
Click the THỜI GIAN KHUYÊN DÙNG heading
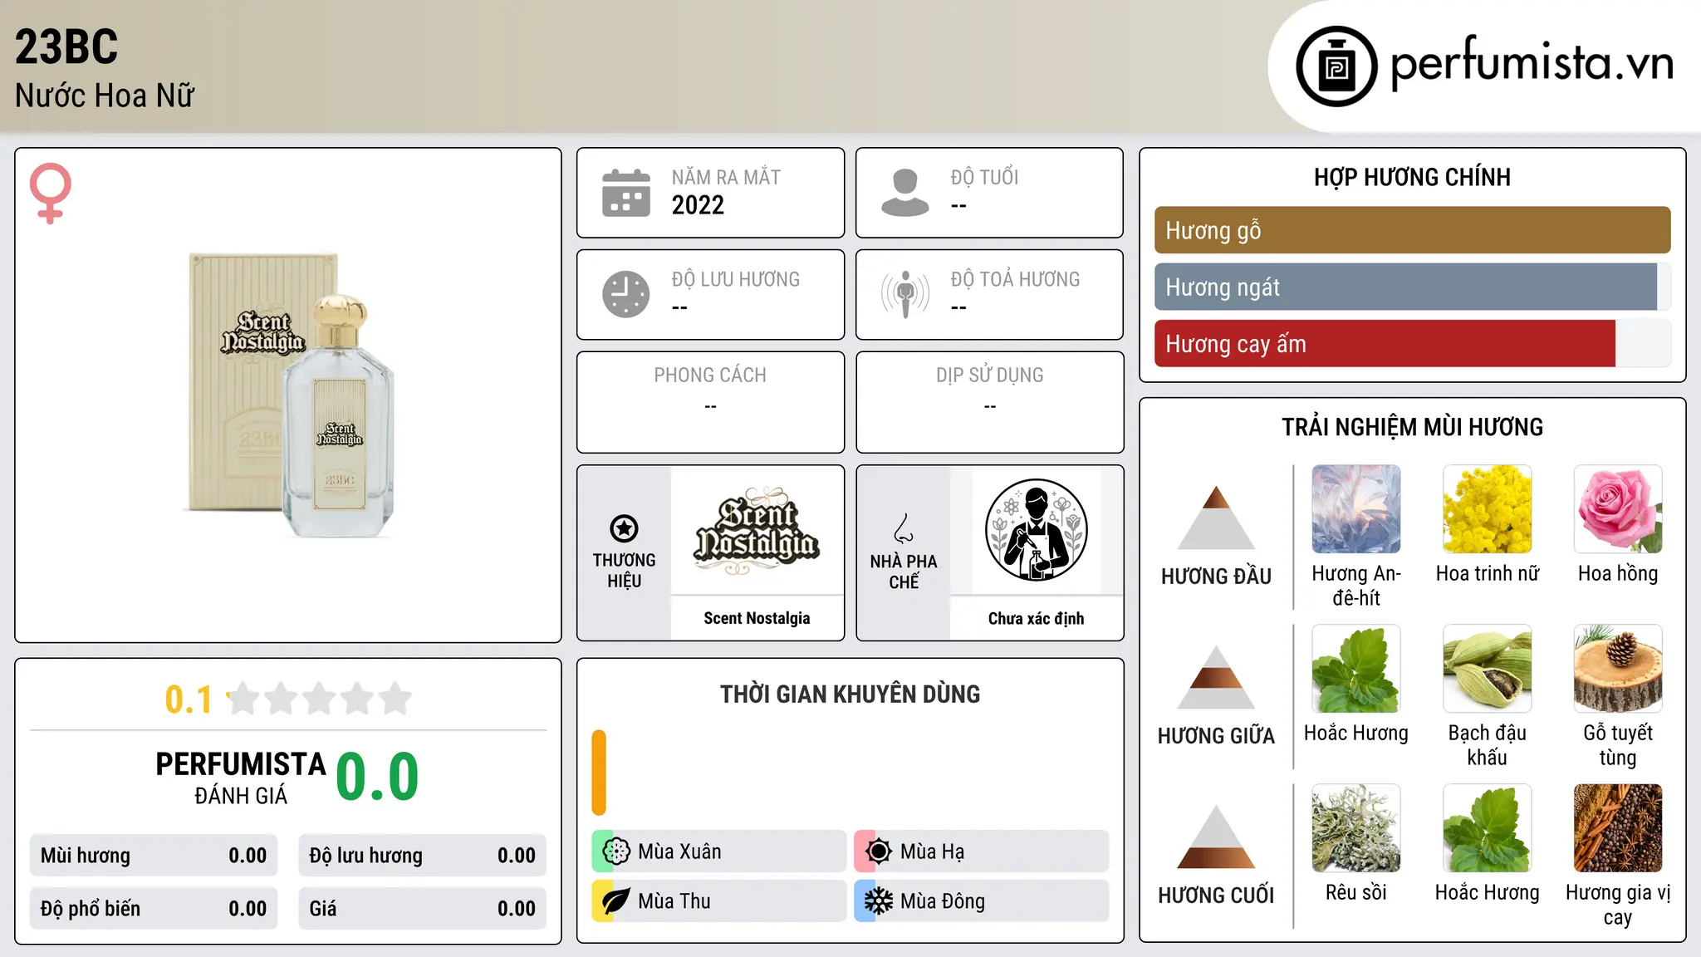850,694
